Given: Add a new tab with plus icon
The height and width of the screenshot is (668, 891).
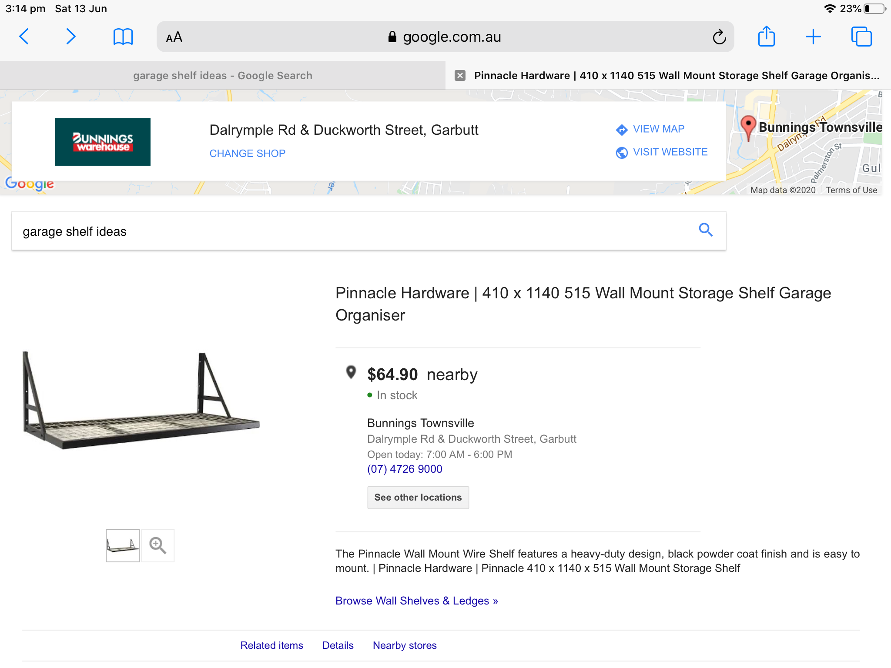Looking at the screenshot, I should 813,37.
